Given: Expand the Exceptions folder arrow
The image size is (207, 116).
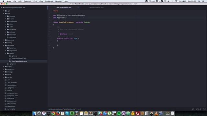Looking at the screenshot, I should click(x=6, y=22).
